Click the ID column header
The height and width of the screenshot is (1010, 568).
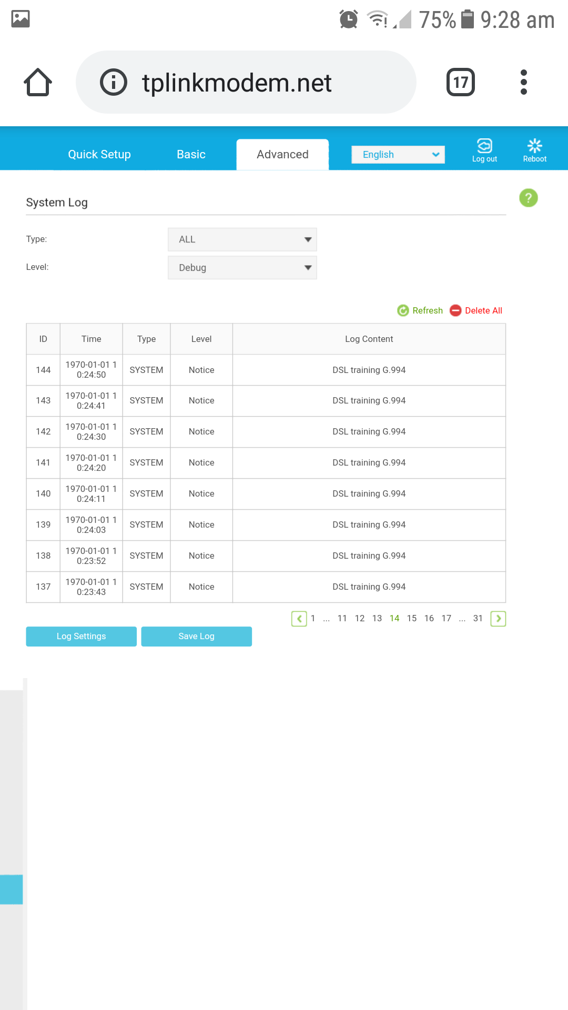pos(43,339)
